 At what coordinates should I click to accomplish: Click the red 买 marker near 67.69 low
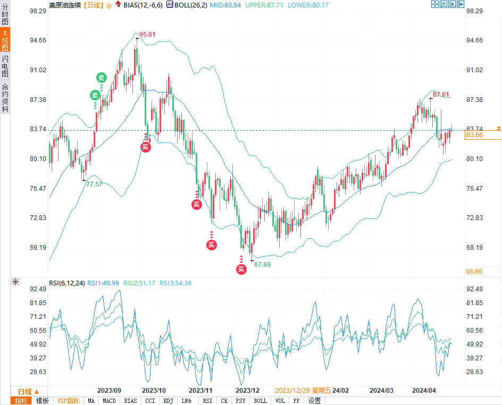click(241, 269)
